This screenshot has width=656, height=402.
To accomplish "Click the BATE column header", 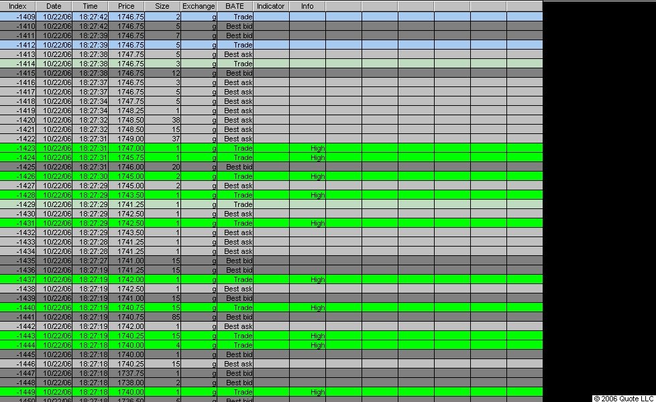I will 235,6.
